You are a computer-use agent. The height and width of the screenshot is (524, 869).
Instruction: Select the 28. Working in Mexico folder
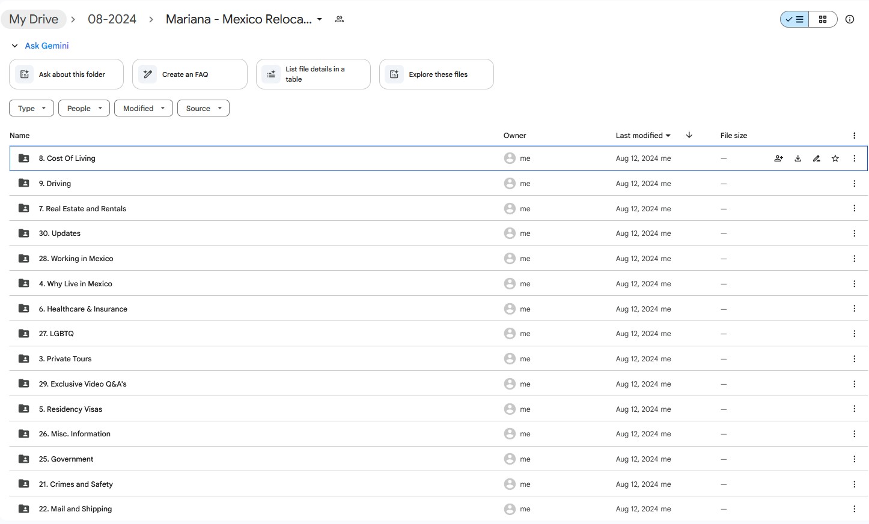(x=439, y=259)
